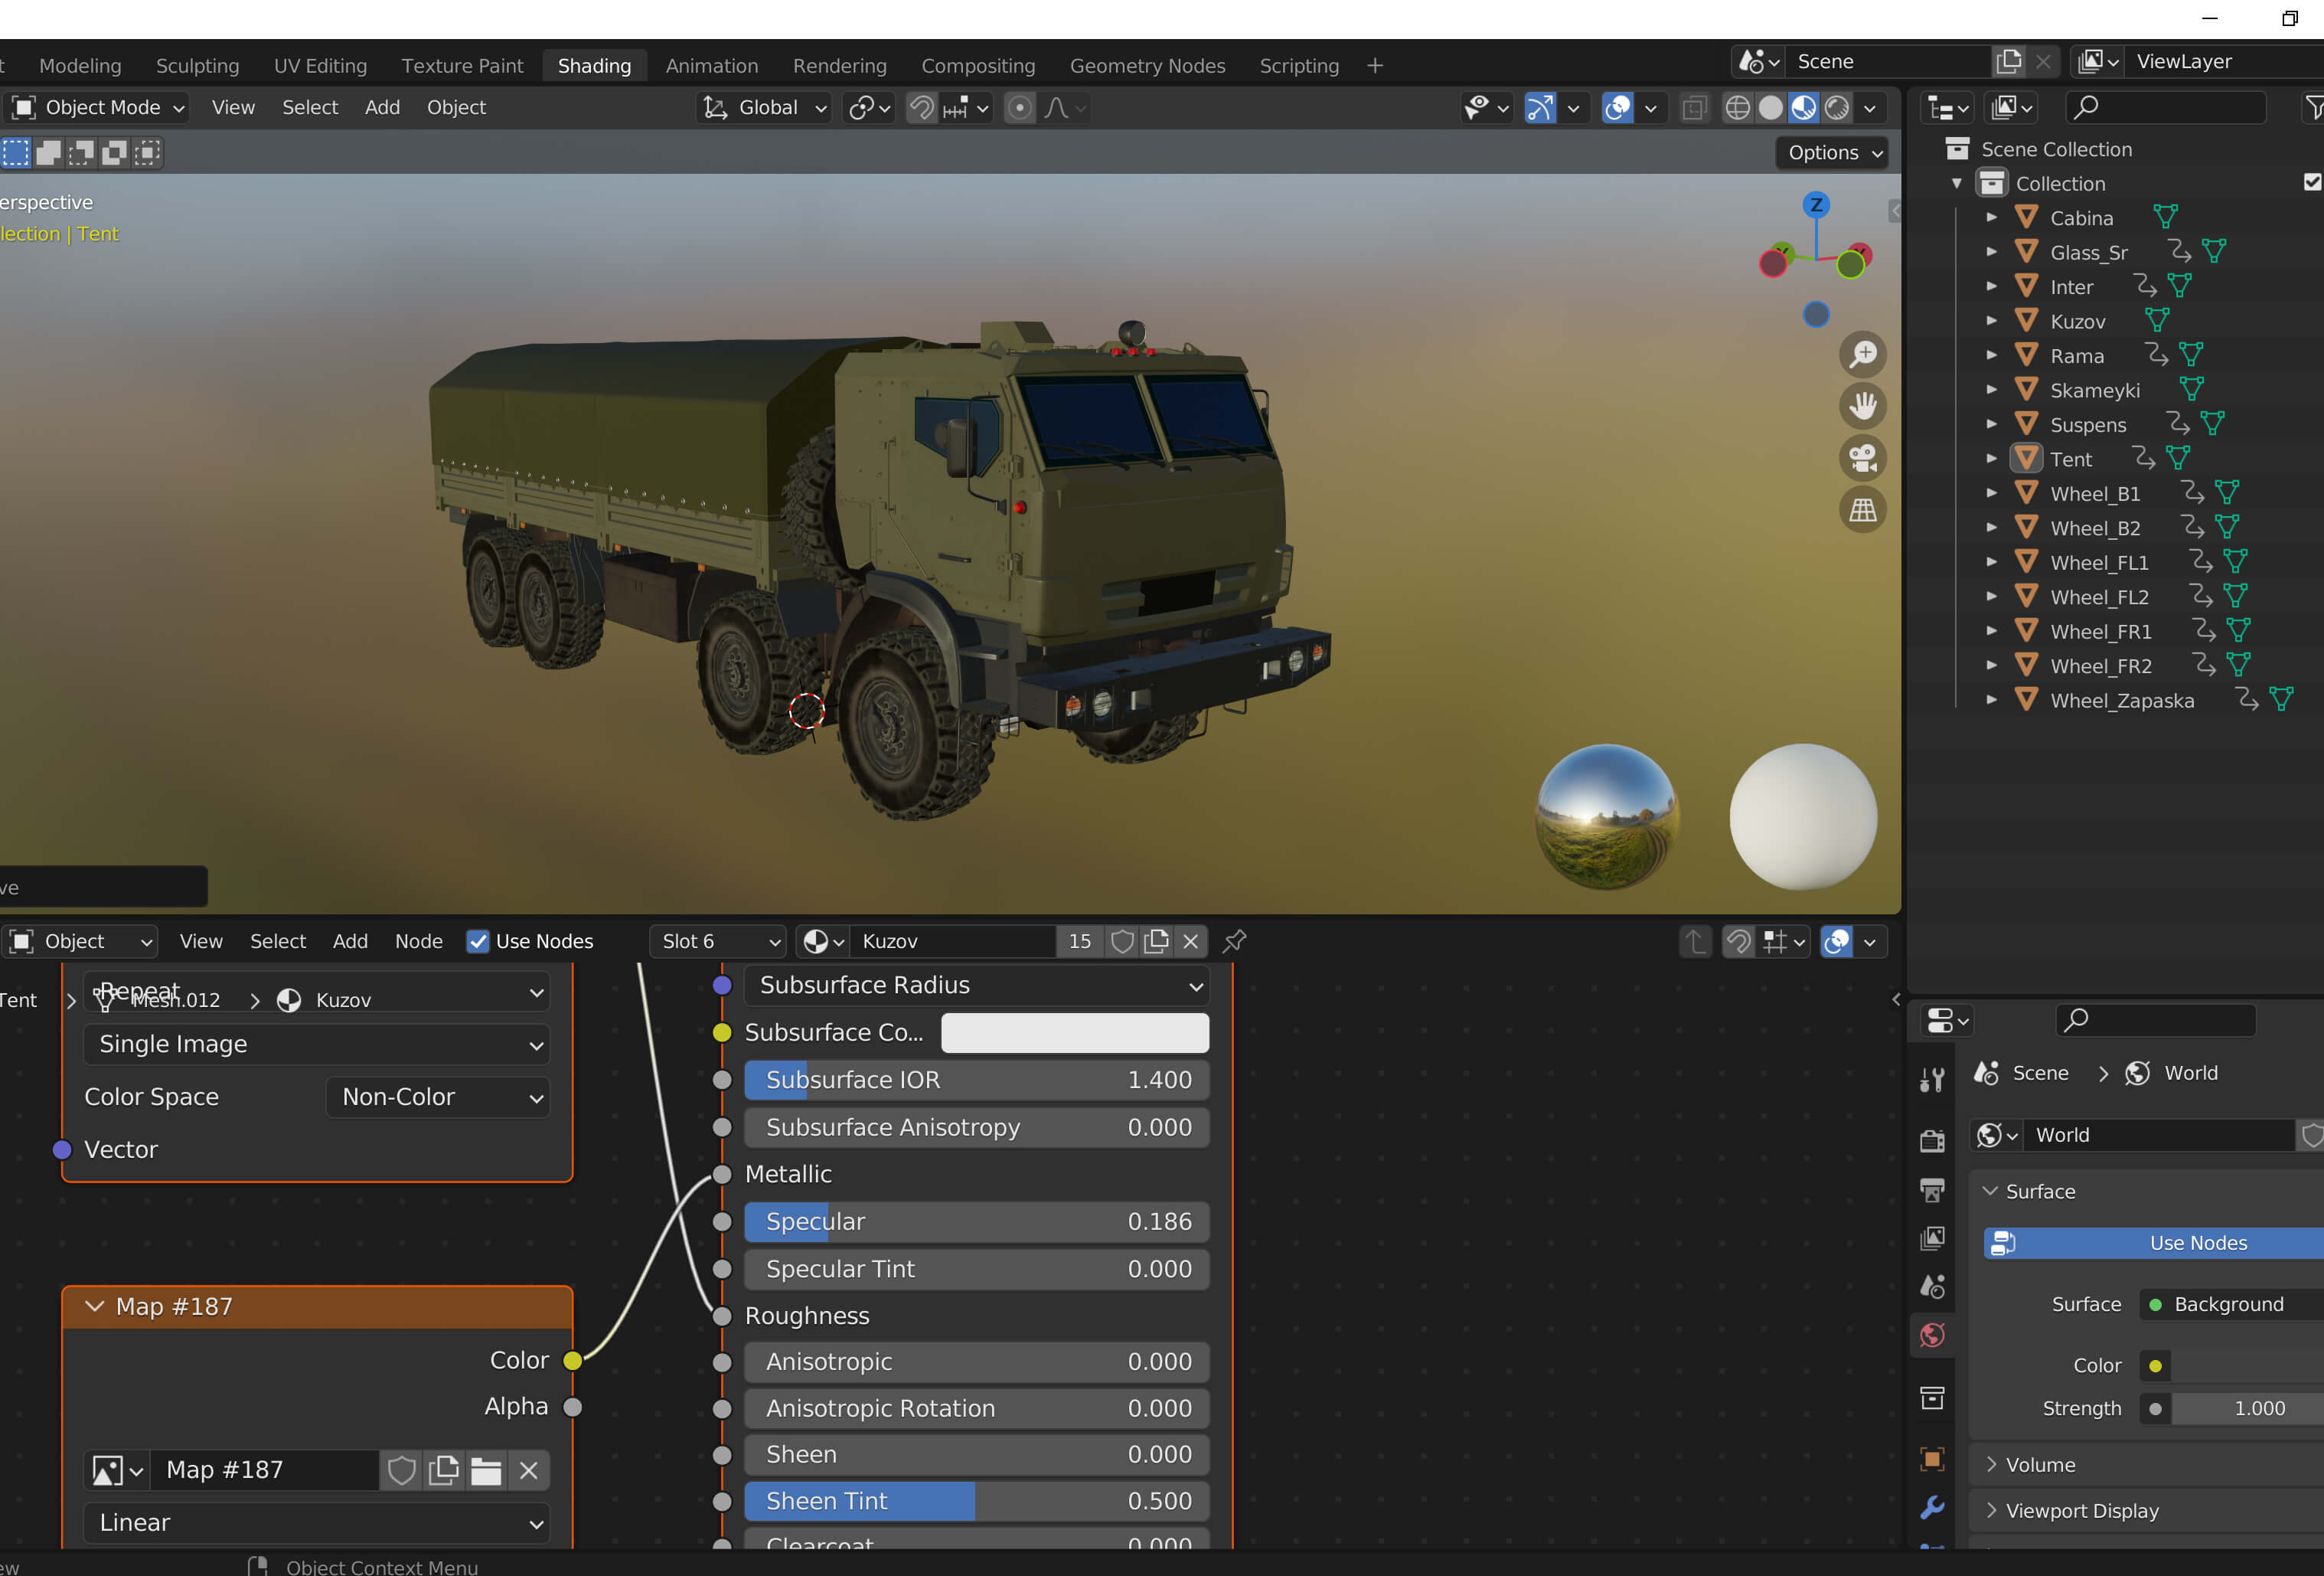2324x1576 pixels.
Task: Toggle camera view icon in viewport
Action: 1862,458
